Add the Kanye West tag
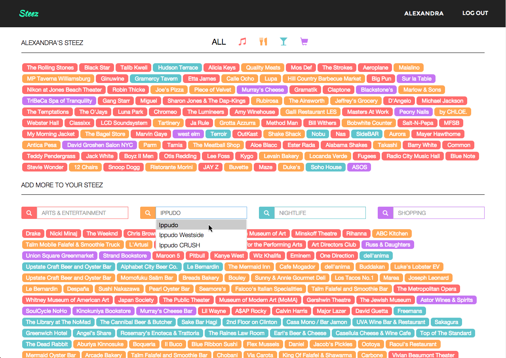 click(x=229, y=256)
